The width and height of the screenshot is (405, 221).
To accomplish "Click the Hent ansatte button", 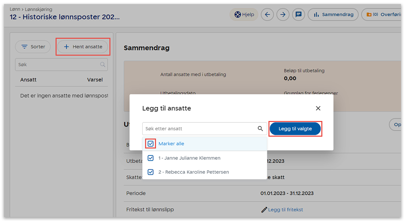I will click(x=83, y=47).
